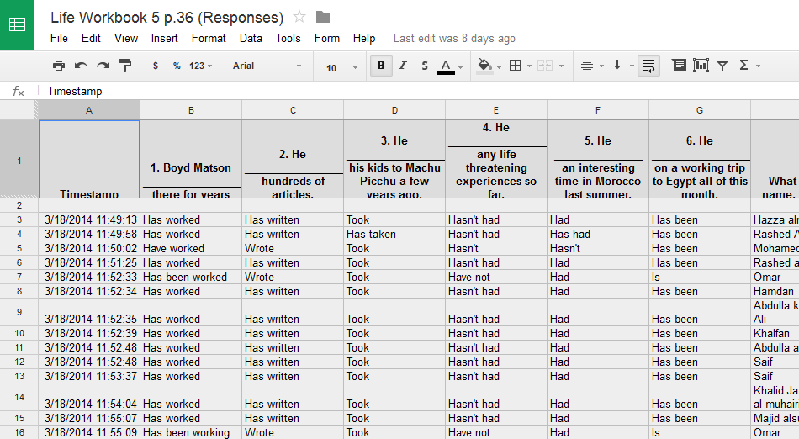Undo the last action
Screen dimensions: 799x439
tap(81, 66)
